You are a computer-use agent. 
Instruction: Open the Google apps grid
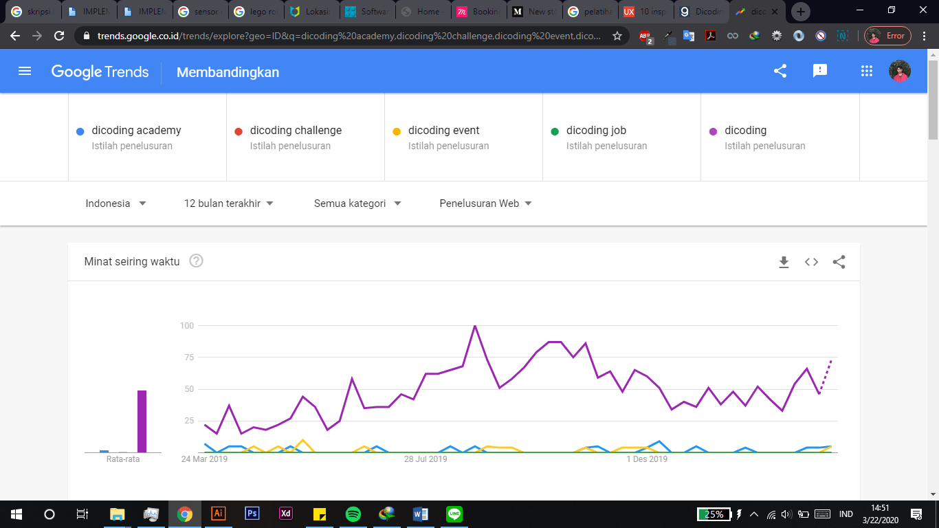pos(866,71)
